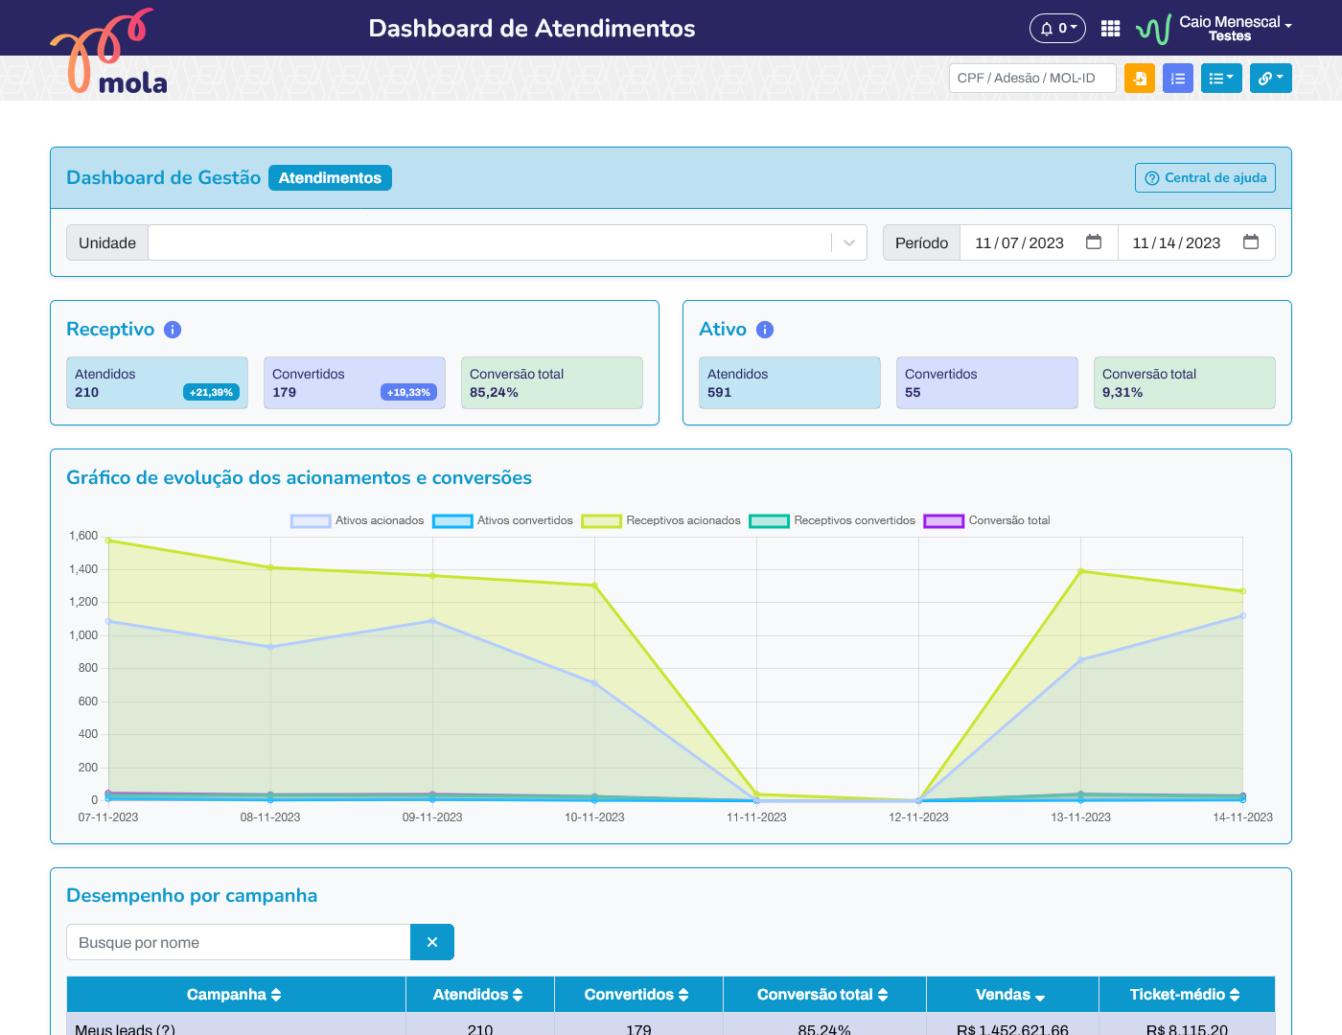Open the start date calendar icon
Screen dimensions: 1342x1035
1094,242
